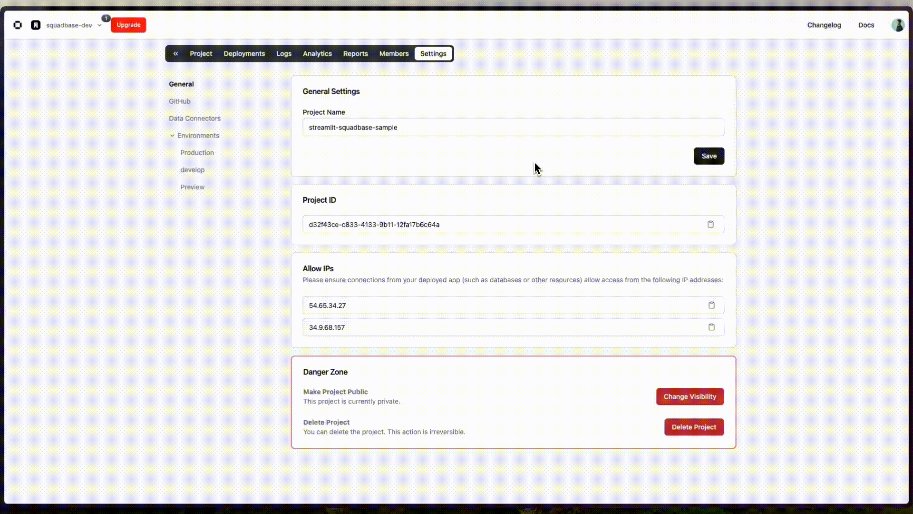913x514 pixels.
Task: Click the squadbase-dev workspace icon
Action: [x=36, y=25]
